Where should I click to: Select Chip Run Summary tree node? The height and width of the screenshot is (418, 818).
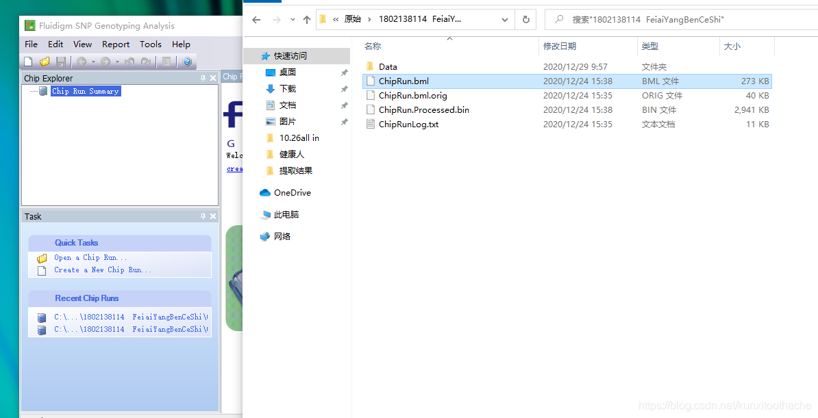pos(86,91)
